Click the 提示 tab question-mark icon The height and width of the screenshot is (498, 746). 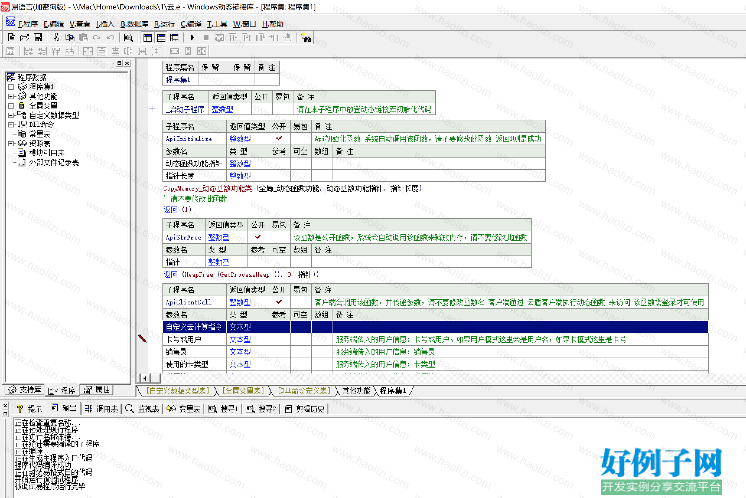click(20, 408)
